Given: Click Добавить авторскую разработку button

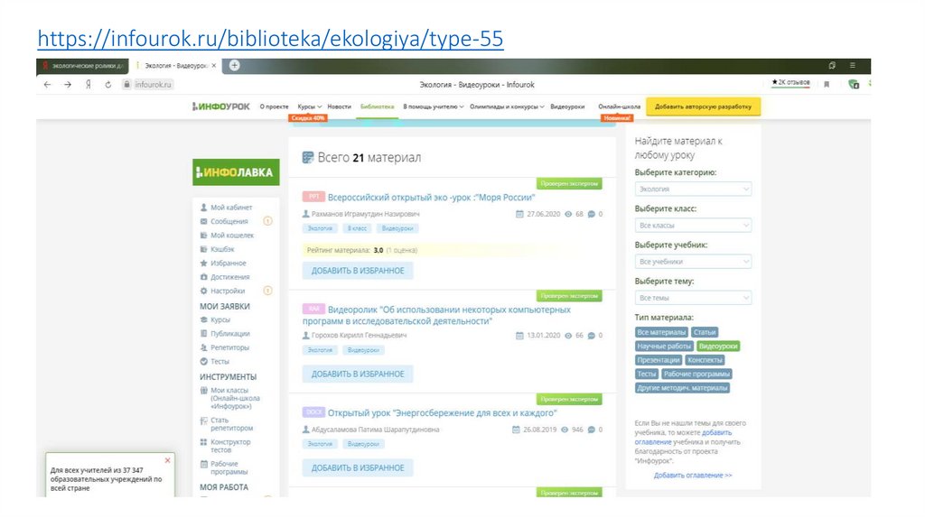Looking at the screenshot, I should (703, 106).
